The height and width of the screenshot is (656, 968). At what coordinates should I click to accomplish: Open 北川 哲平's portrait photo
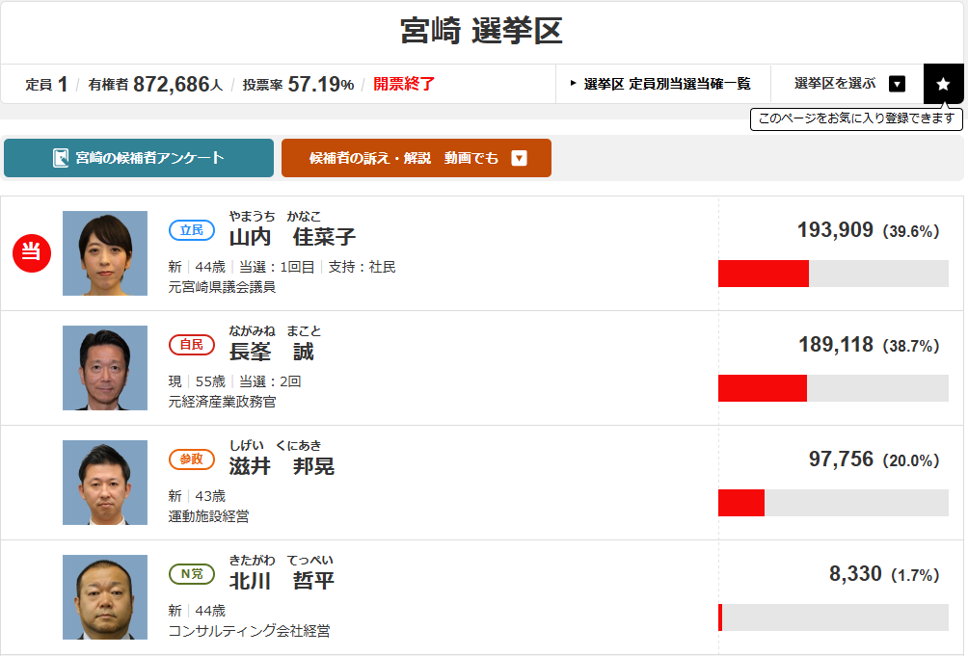[x=105, y=597]
